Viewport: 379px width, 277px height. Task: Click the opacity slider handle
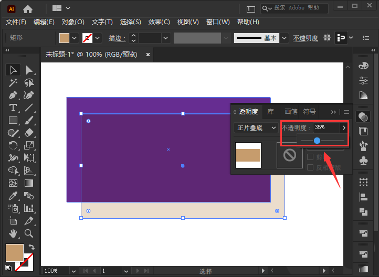pyautogui.click(x=317, y=141)
